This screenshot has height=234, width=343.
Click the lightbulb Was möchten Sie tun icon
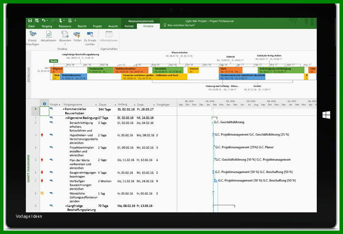point(165,25)
